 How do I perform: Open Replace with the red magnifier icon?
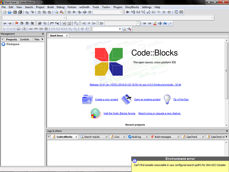click(62, 12)
